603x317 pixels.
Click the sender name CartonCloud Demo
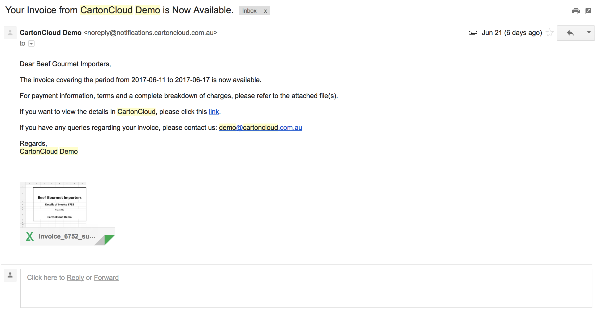(50, 33)
